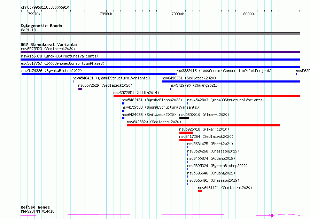The image size is (310, 219).
Task: Open nsv6418261 (Sedlazeck2020) variant label
Action: point(189,78)
